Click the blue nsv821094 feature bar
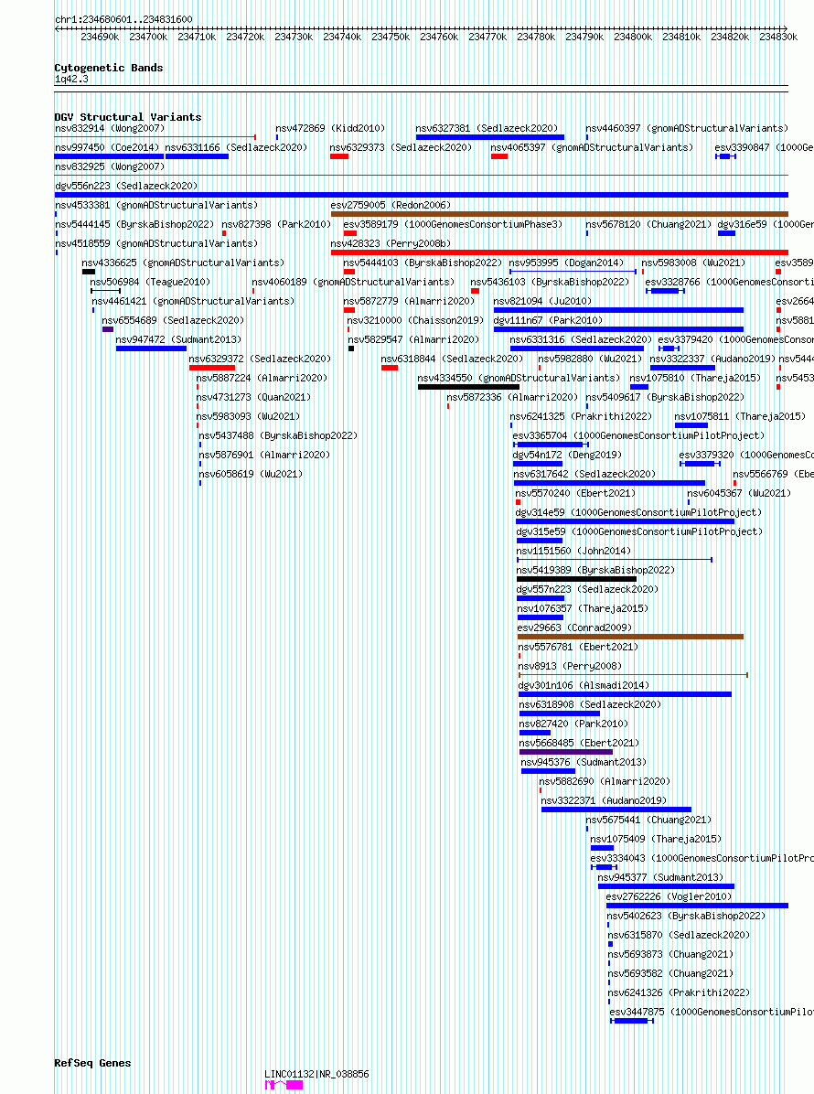 [x=618, y=310]
